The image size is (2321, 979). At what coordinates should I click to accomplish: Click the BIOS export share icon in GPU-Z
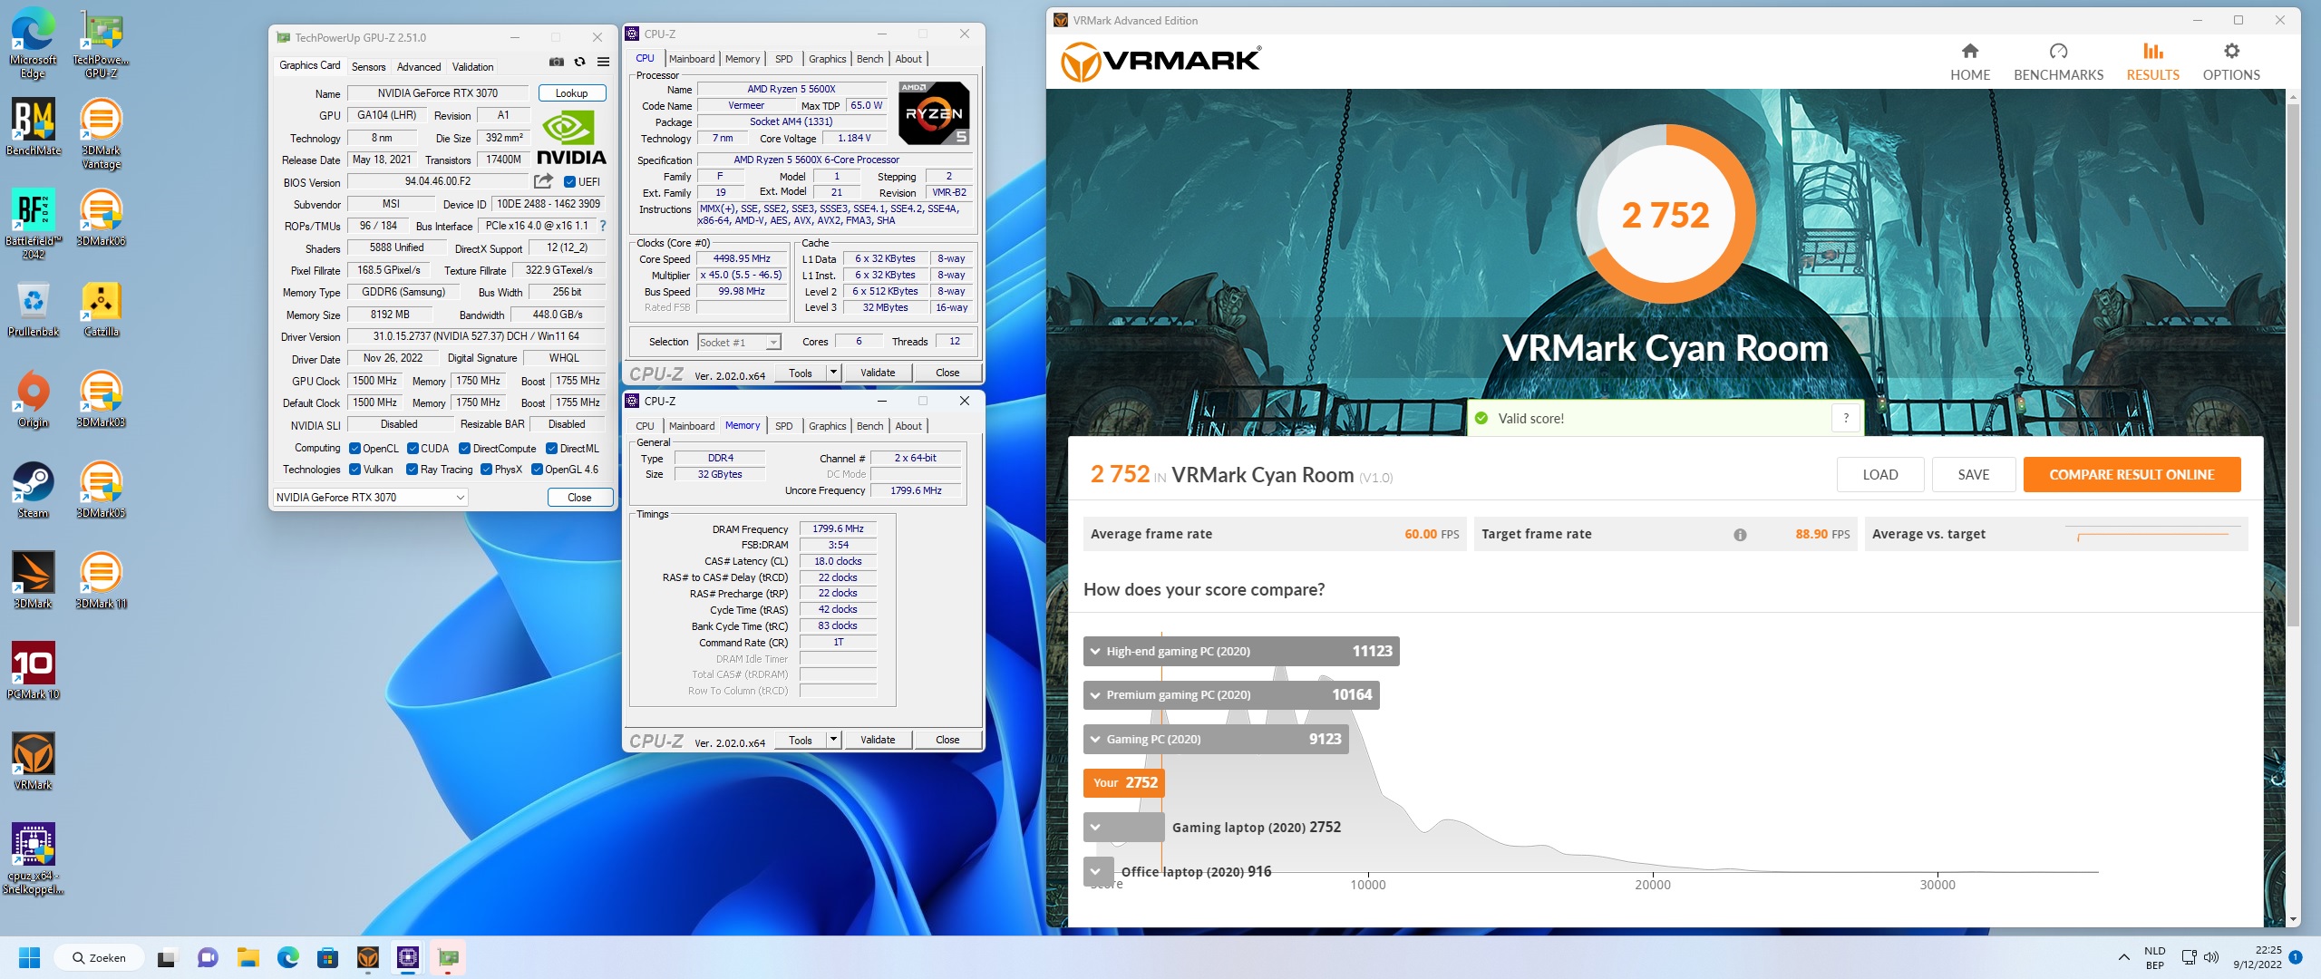[x=543, y=181]
